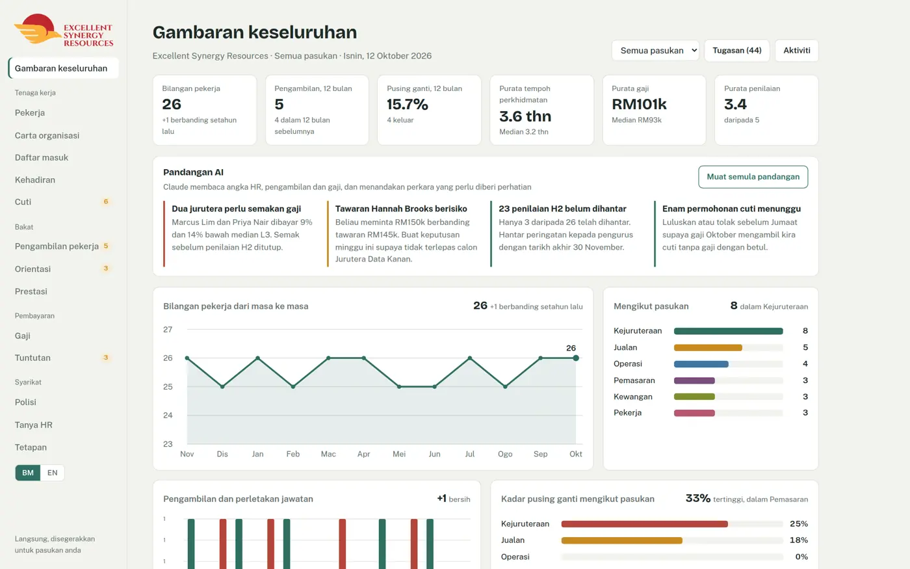Open the Cuti leave section
The image size is (910, 569).
pyautogui.click(x=63, y=202)
